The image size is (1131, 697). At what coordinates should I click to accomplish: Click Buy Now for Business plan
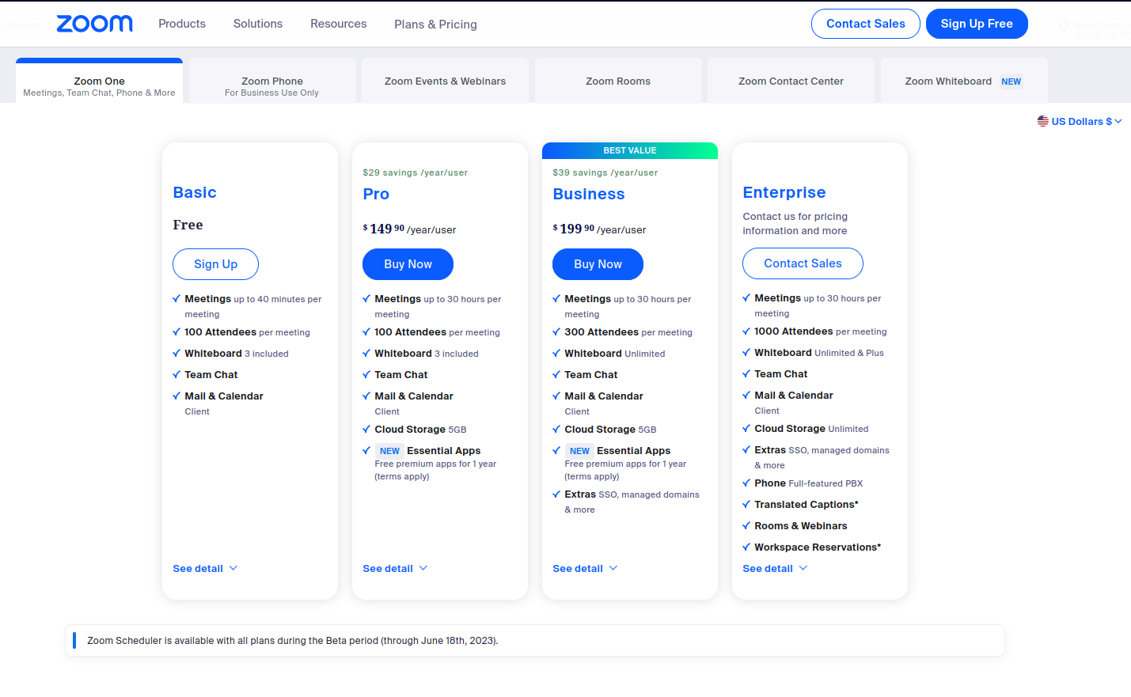coord(598,264)
